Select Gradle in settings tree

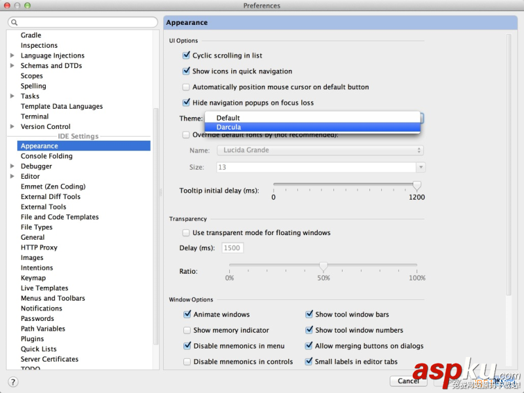[31, 35]
